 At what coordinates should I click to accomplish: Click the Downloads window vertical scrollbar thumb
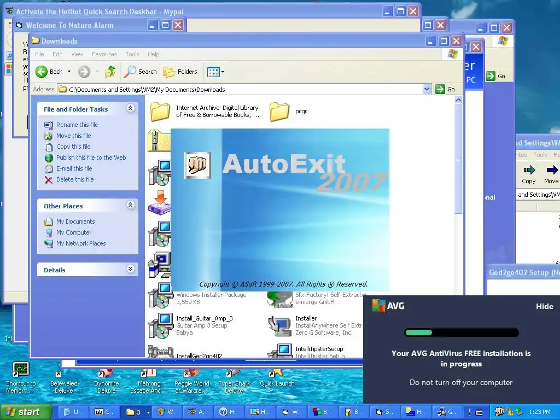[459, 159]
